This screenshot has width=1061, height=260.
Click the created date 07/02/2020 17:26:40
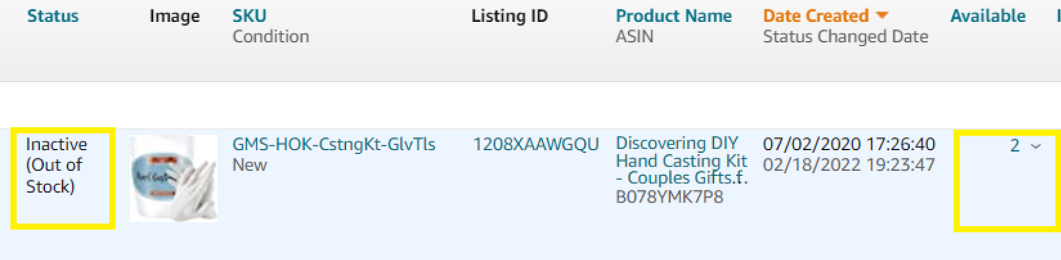pos(849,144)
